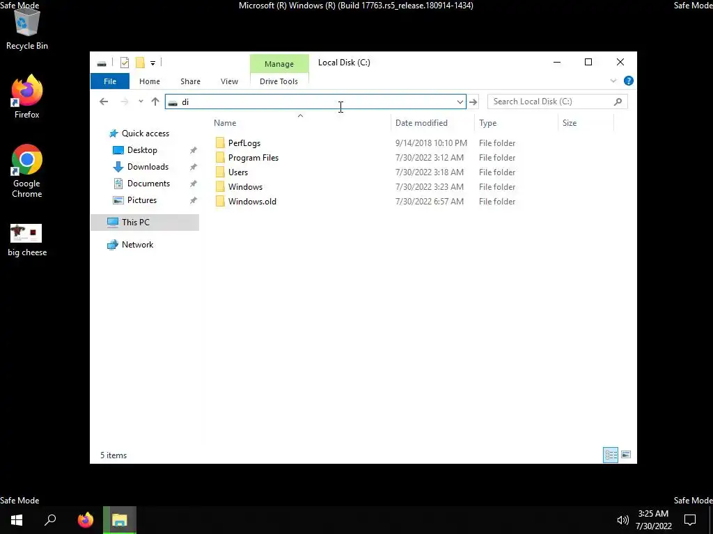Select the Windows folder
The width and height of the screenshot is (713, 534).
245,186
